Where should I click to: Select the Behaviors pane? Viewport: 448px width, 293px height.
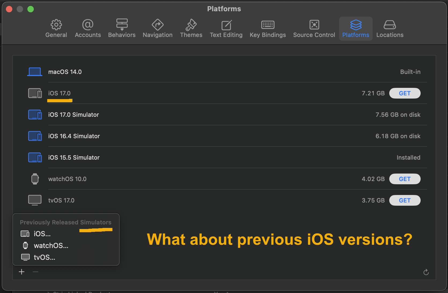[122, 28]
